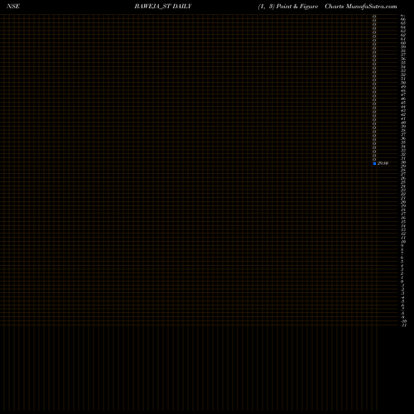Click the topmost O in the column
Viewport: 414px width, 414px height.
click(374, 17)
